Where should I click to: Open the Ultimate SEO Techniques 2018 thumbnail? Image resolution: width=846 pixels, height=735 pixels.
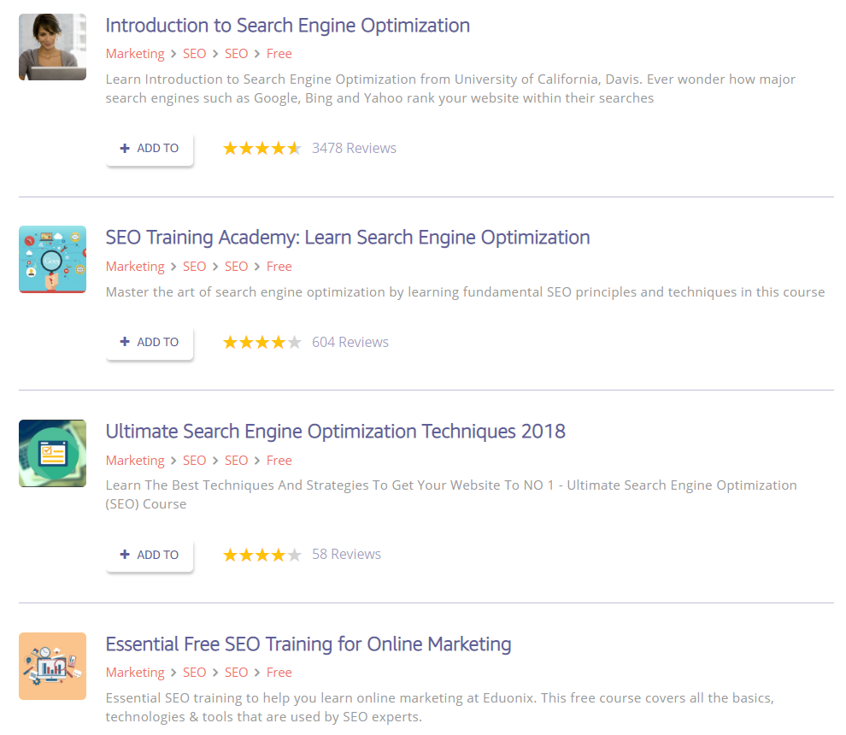(52, 453)
